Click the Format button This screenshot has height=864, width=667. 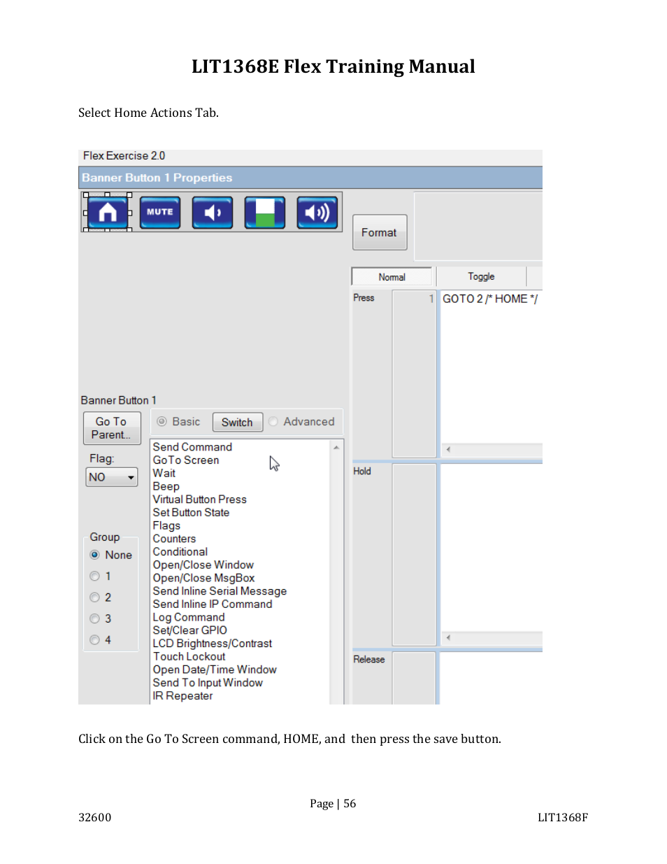(x=380, y=232)
